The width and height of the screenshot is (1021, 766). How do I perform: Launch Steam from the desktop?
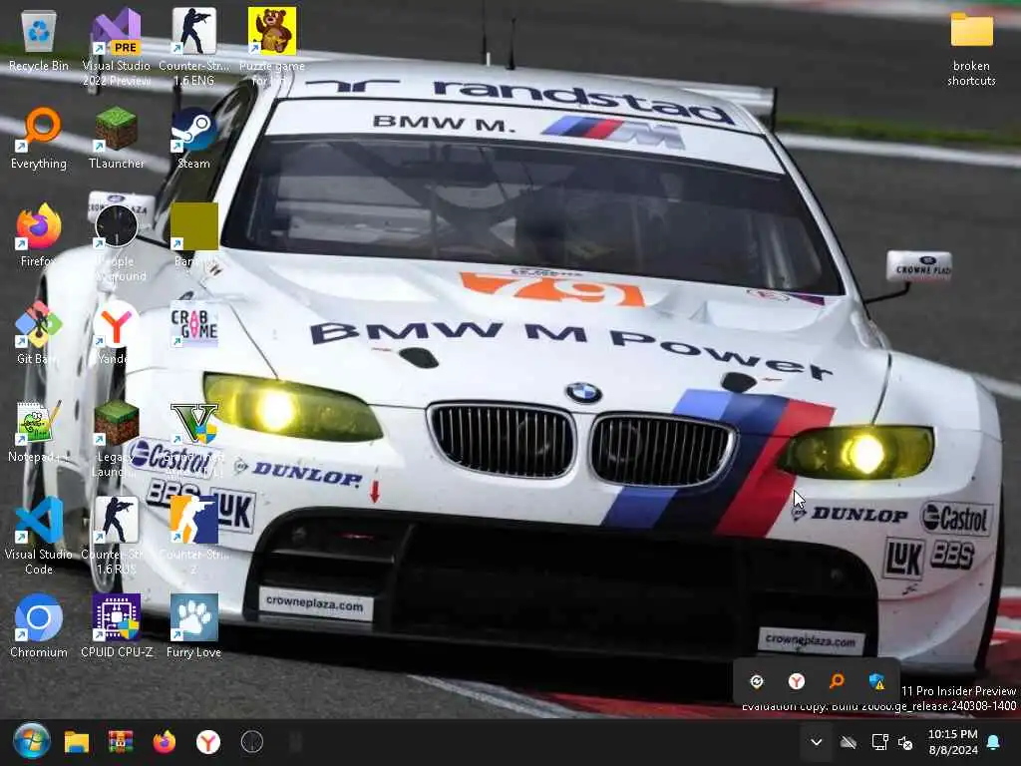click(x=194, y=138)
